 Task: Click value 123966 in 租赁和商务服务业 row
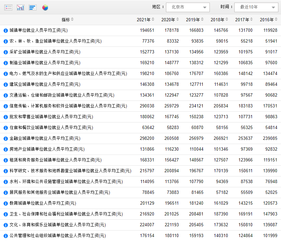(x=245, y=160)
